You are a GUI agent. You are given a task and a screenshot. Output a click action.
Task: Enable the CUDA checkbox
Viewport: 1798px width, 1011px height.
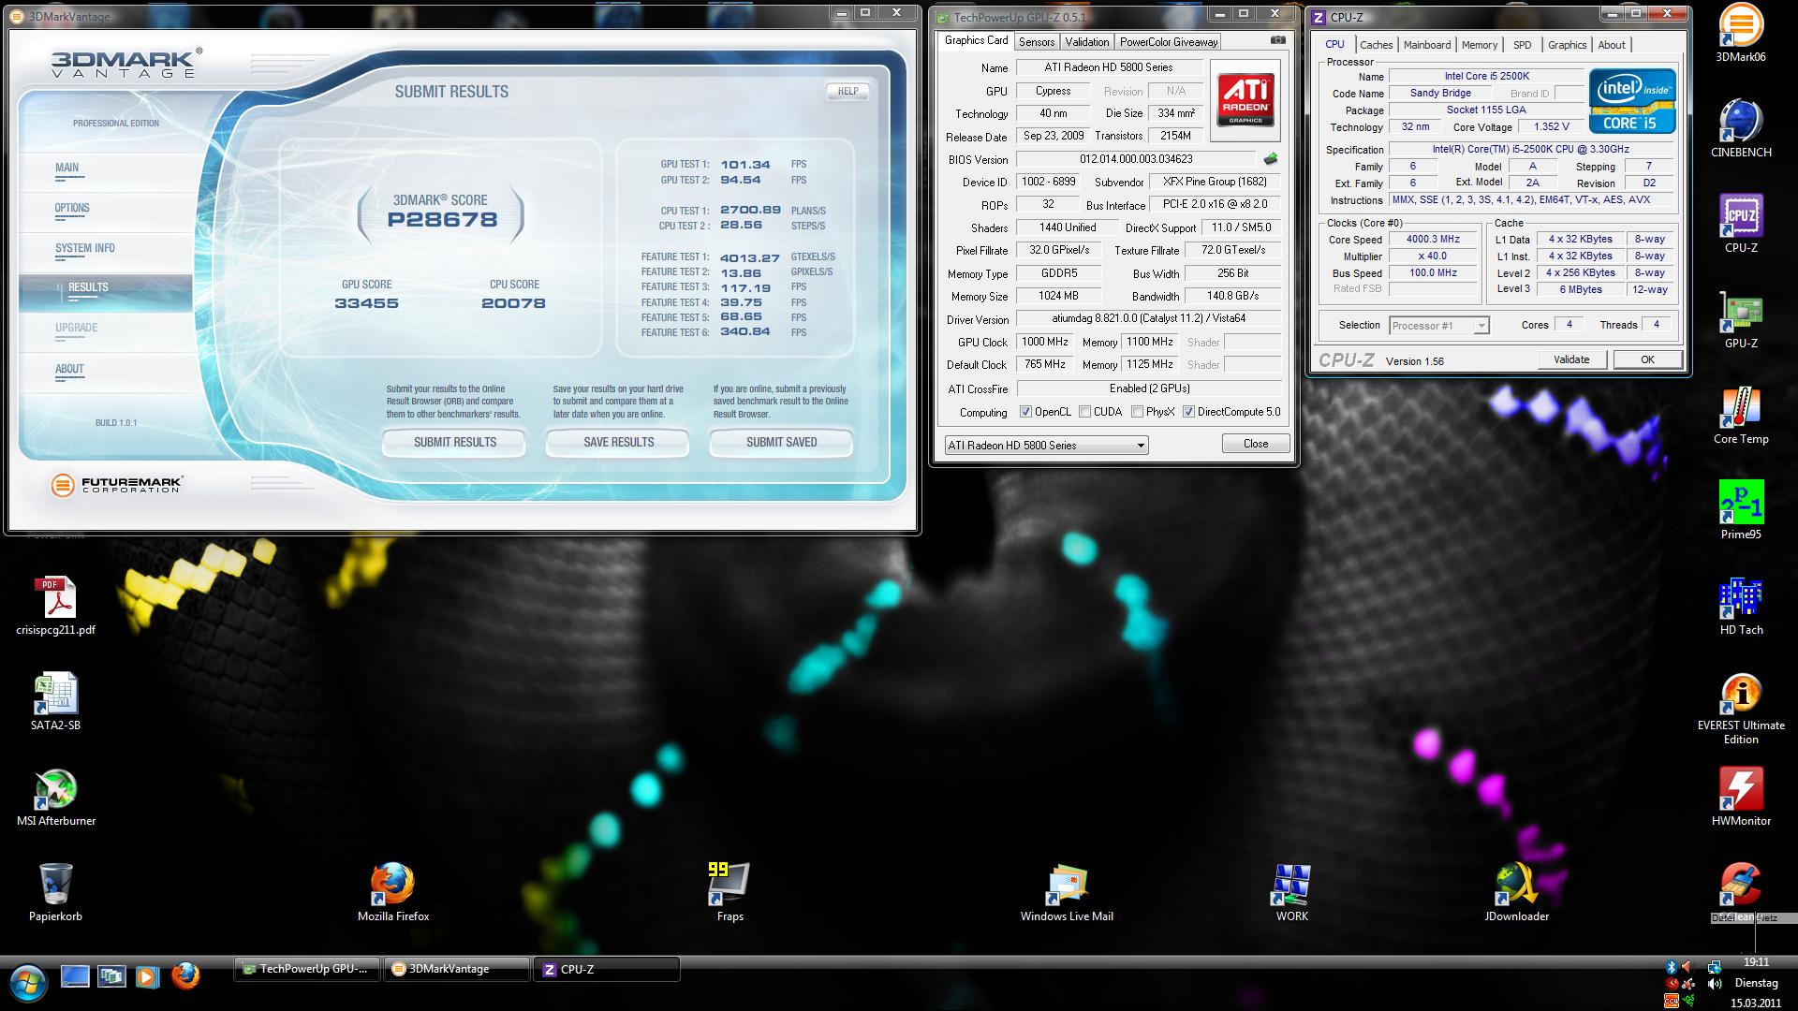[1084, 412]
